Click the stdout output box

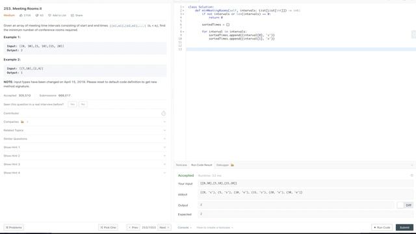305,194
